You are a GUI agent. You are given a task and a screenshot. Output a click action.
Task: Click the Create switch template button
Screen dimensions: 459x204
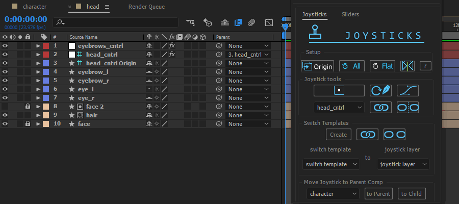pyautogui.click(x=339, y=135)
